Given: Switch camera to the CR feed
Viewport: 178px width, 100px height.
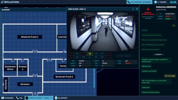Looking at the screenshot, I should 96,54.
